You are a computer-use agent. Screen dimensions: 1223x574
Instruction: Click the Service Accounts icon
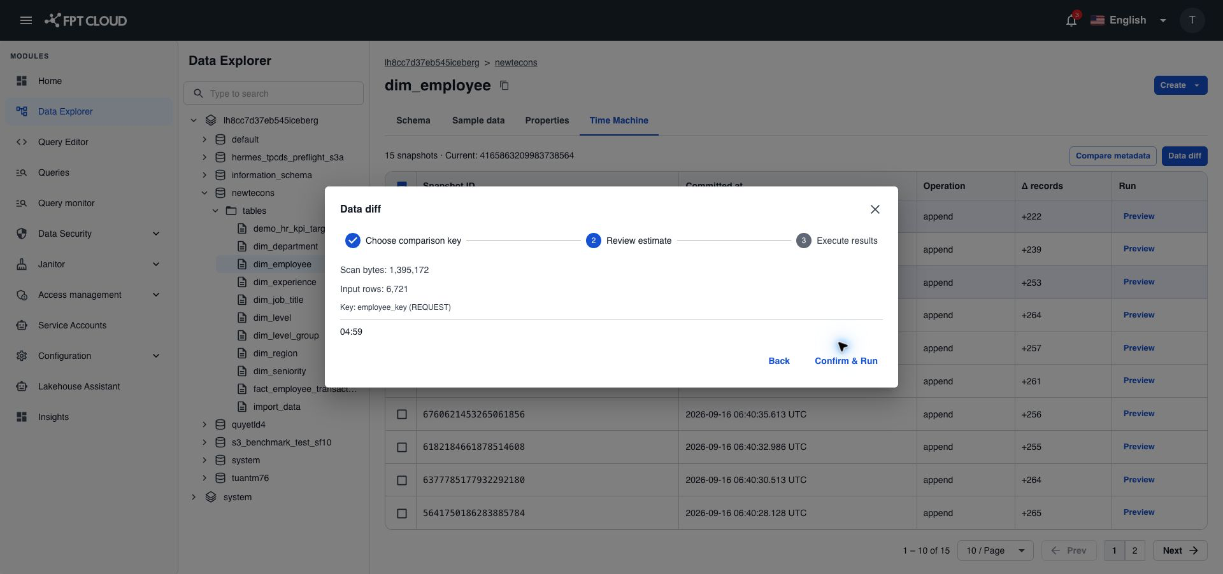22,325
